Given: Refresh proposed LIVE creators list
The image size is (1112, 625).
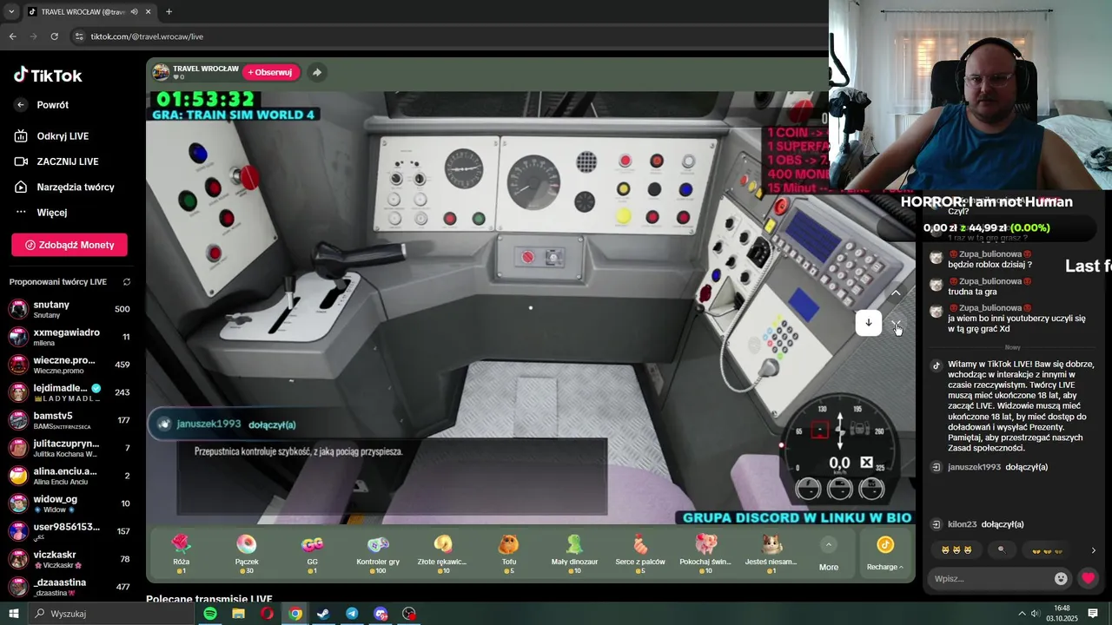Looking at the screenshot, I should pos(127,282).
